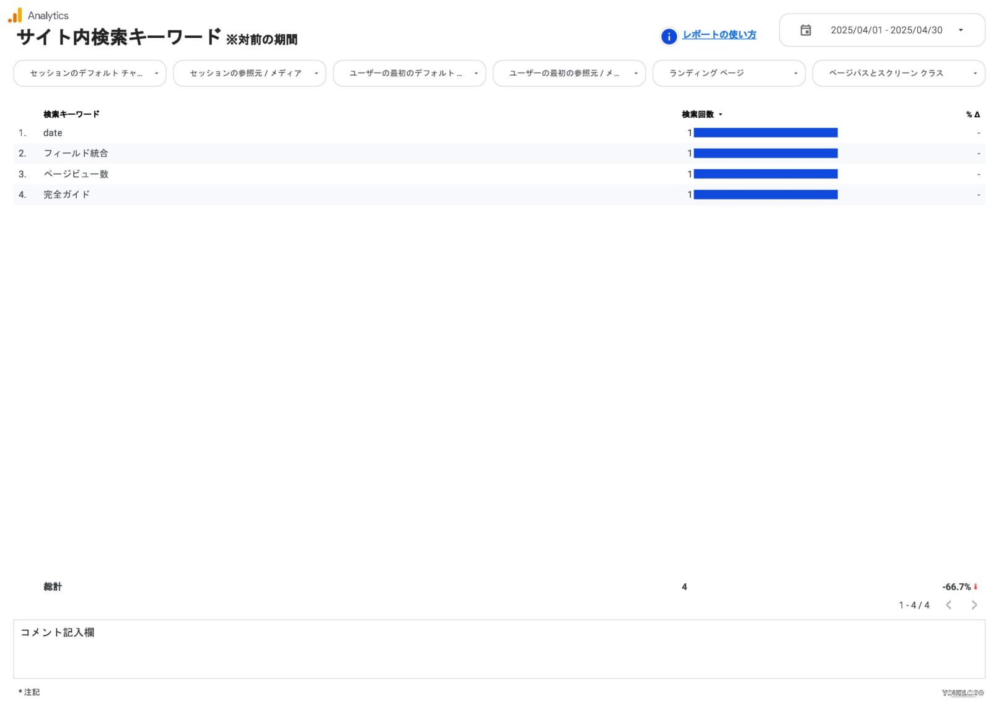Select the keyword row labeled date
Viewport: 999px width, 706px height.
[x=53, y=133]
